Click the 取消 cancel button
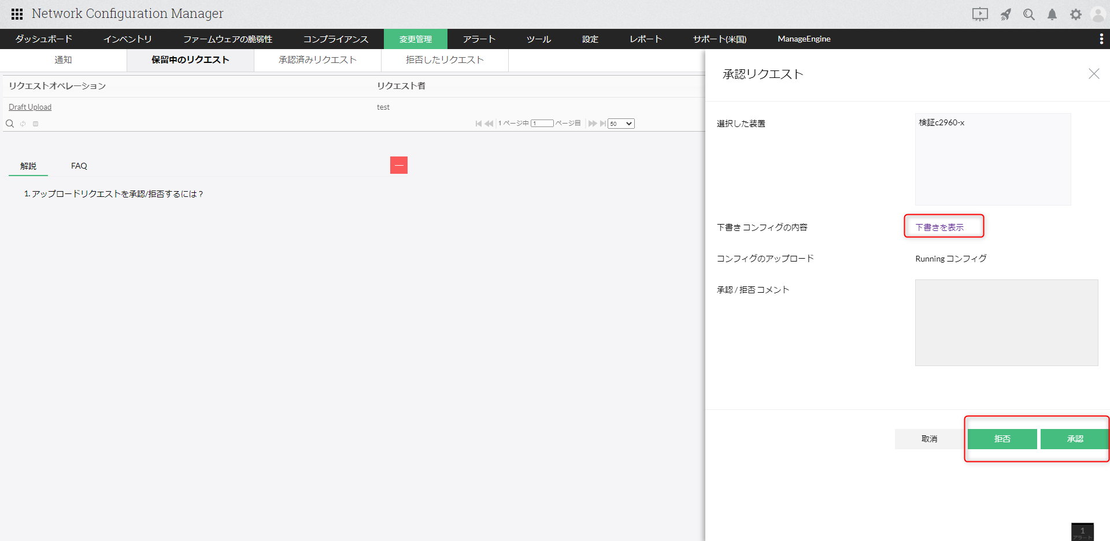1110x541 pixels. click(x=929, y=439)
